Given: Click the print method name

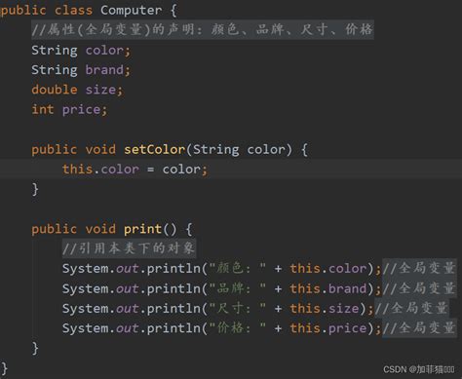Looking at the screenshot, I should click(x=142, y=229).
